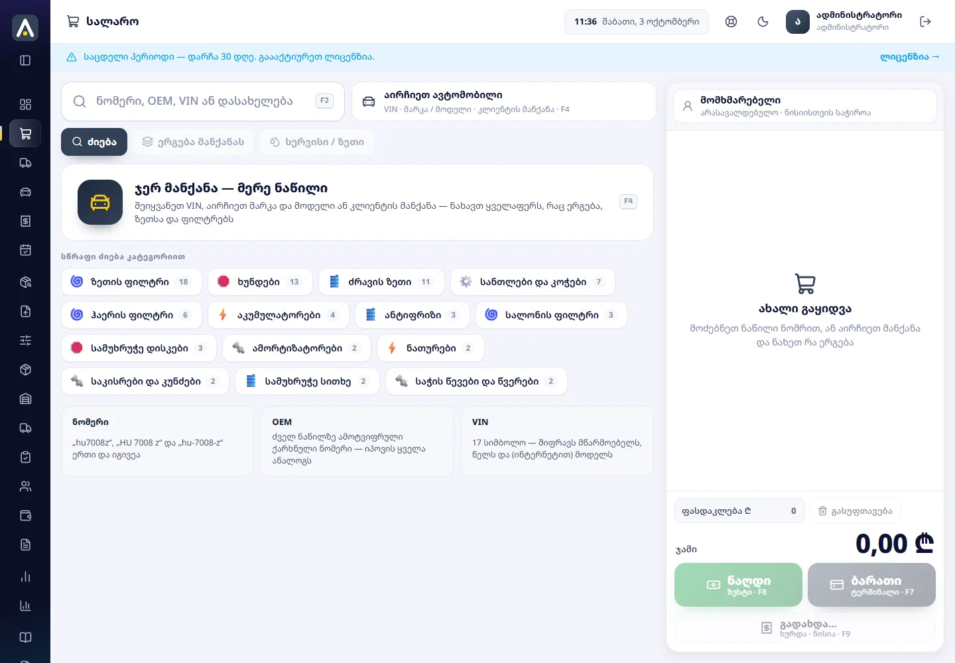Click the logout icon in the header
Viewport: 955px width, 663px height.
tap(926, 21)
